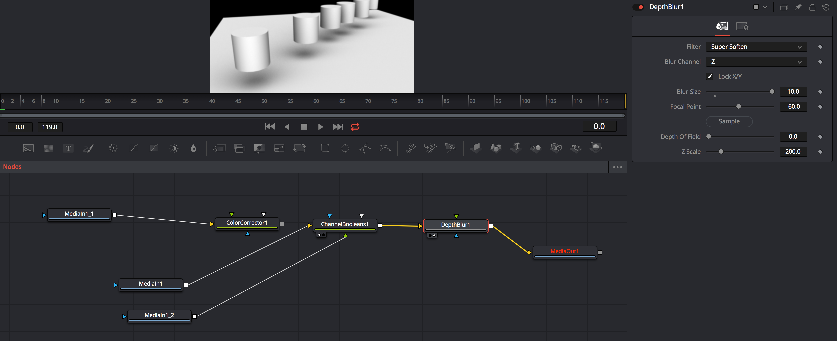This screenshot has height=341, width=837.
Task: Click the Z Scale value field
Action: pyautogui.click(x=793, y=152)
